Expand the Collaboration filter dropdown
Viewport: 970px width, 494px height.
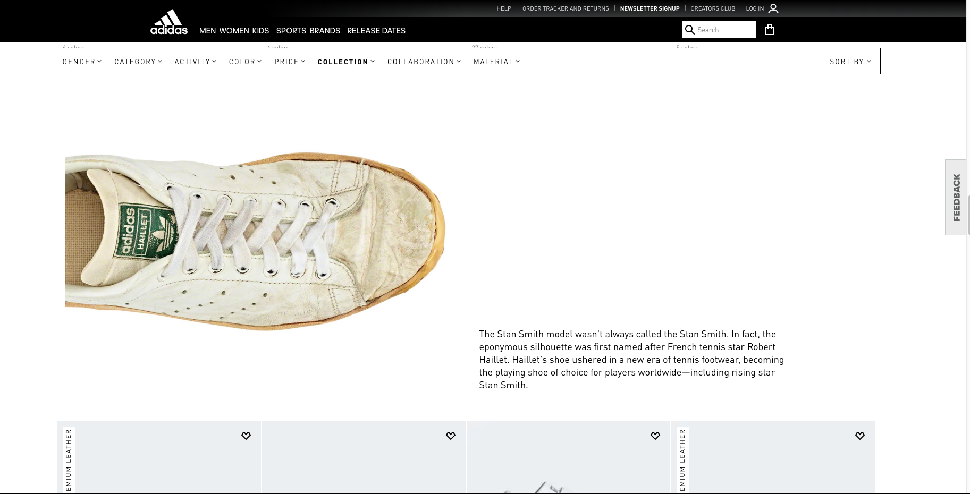click(x=424, y=62)
